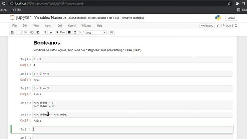The height and width of the screenshot is (139, 247).
Task: Click the pencil edit icon near Python 3
Action: pyautogui.click(x=218, y=26)
